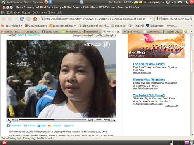Expand the Latest Headlines feed bookmark
This screenshot has width=194, height=145.
(x=62, y=26)
